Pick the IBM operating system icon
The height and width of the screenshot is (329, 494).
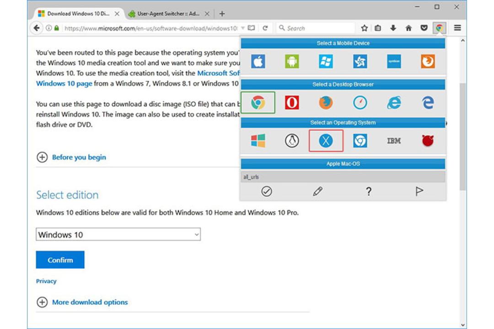394,141
